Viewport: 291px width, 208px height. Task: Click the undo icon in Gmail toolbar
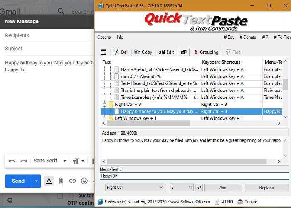[x=12, y=161]
